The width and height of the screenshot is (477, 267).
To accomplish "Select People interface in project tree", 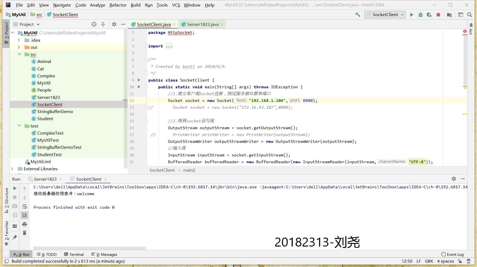I will point(44,90).
